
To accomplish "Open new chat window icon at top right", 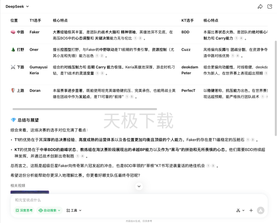I will pyautogui.click(x=270, y=6).
